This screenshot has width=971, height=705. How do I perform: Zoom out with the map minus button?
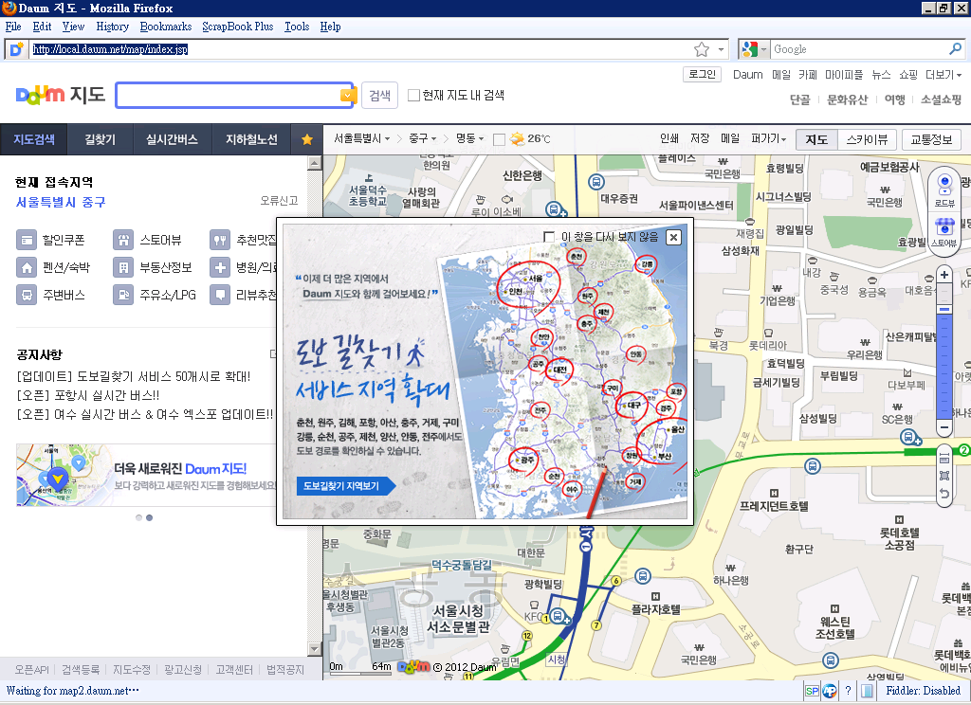pyautogui.click(x=944, y=427)
